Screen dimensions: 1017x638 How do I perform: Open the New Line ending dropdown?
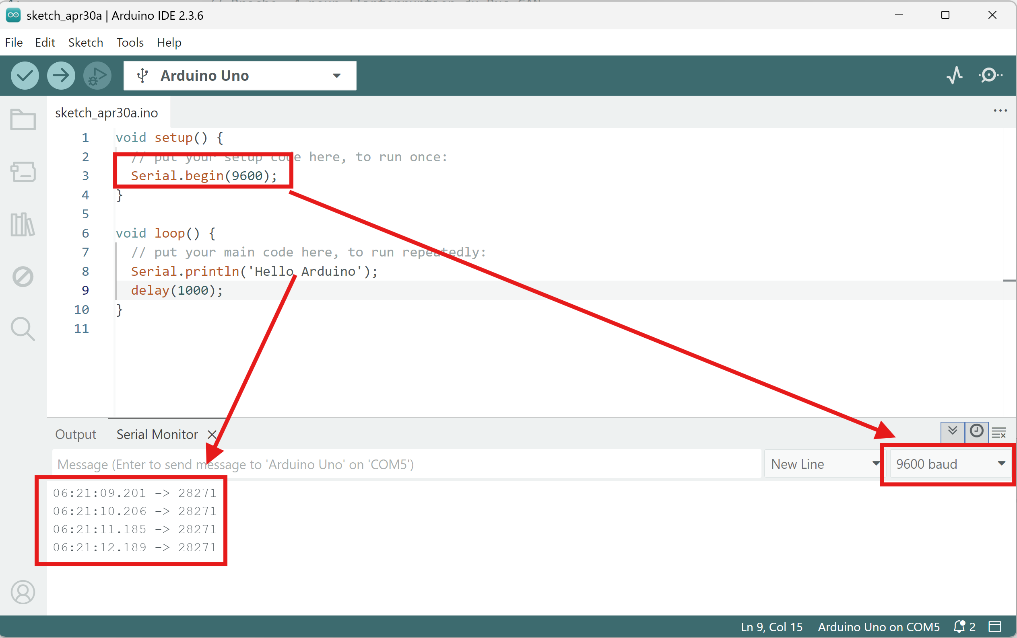[823, 464]
